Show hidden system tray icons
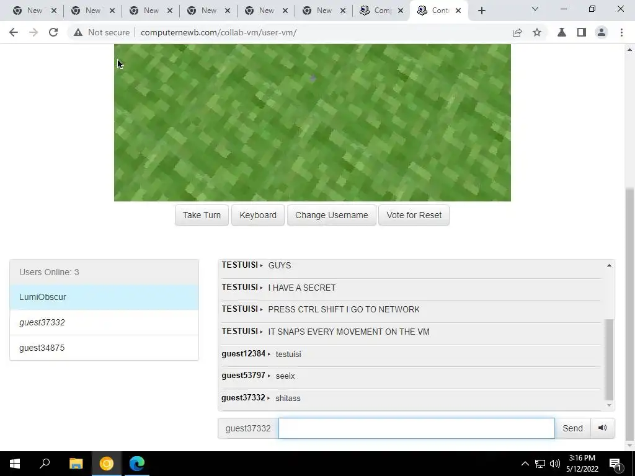This screenshot has height=476, width=635. [x=525, y=464]
